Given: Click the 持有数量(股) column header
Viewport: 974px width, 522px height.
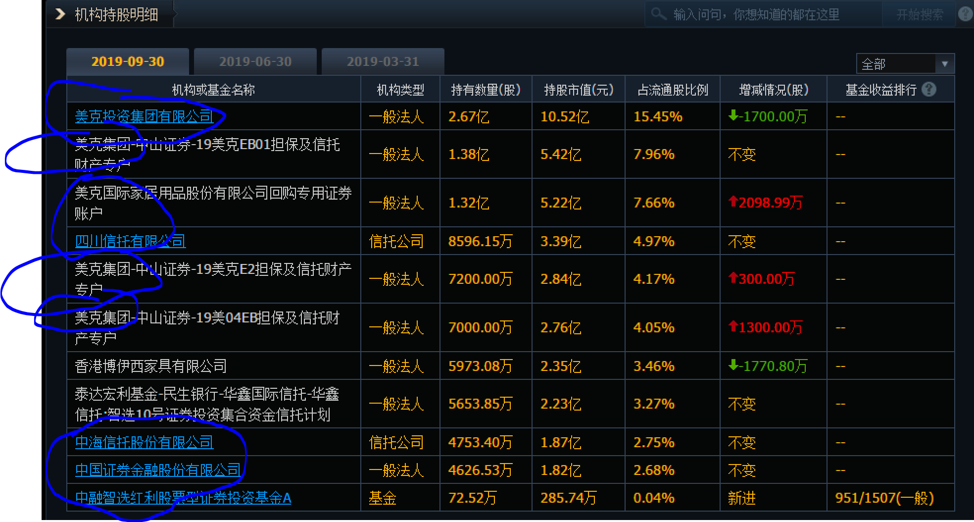Looking at the screenshot, I should [x=486, y=90].
